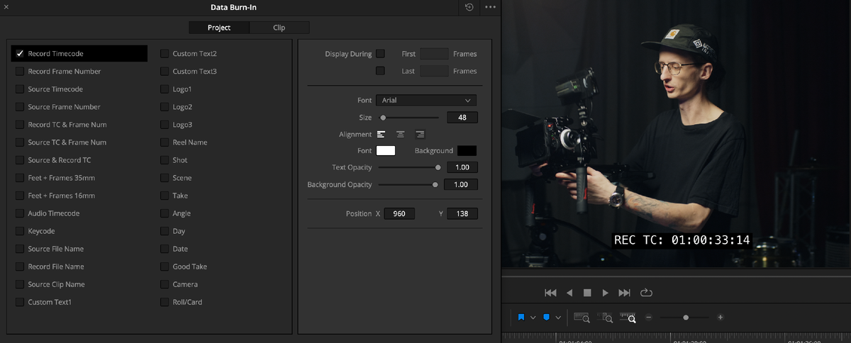Enable Feet + Frames 35mm checkbox
This screenshot has height=343, width=851.
20,178
